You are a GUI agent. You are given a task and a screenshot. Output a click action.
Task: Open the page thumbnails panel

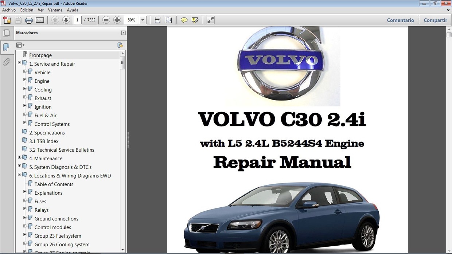[x=6, y=34]
